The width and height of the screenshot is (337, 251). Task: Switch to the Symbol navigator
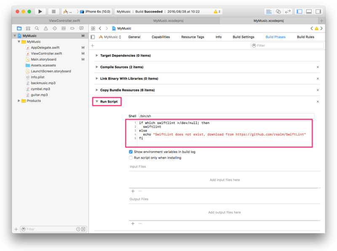click(28, 28)
